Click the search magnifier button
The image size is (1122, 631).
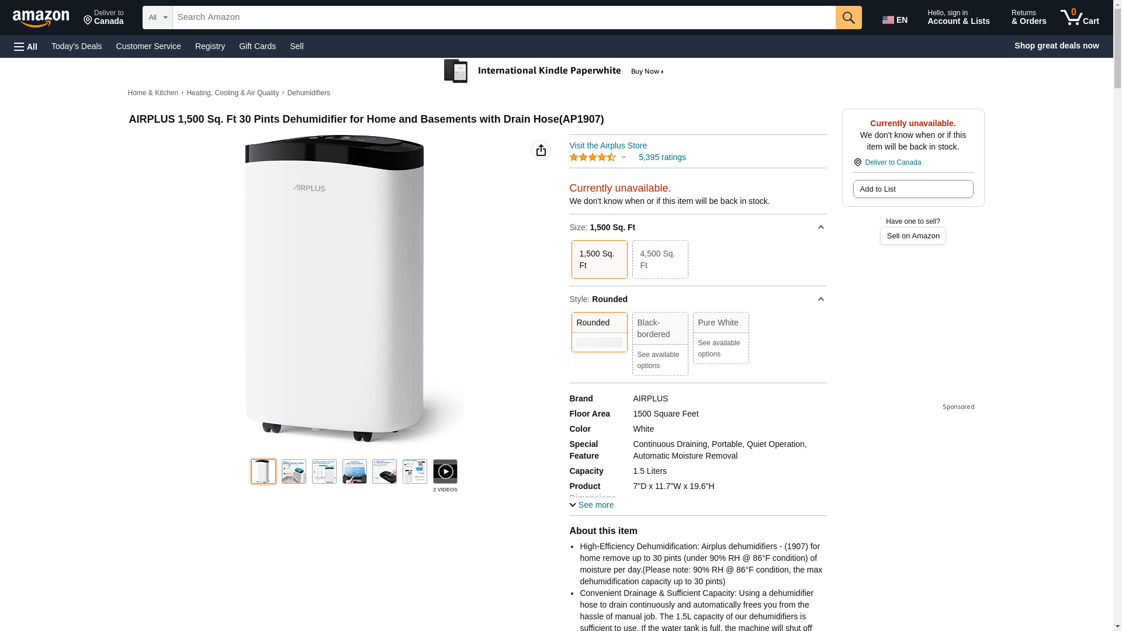tap(848, 18)
